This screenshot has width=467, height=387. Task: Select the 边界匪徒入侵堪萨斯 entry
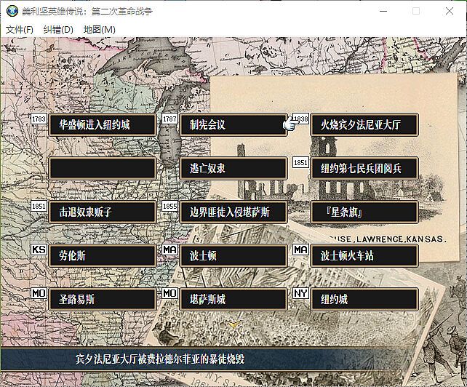[x=233, y=212]
